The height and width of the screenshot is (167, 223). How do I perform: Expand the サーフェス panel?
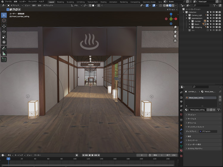click(192, 119)
